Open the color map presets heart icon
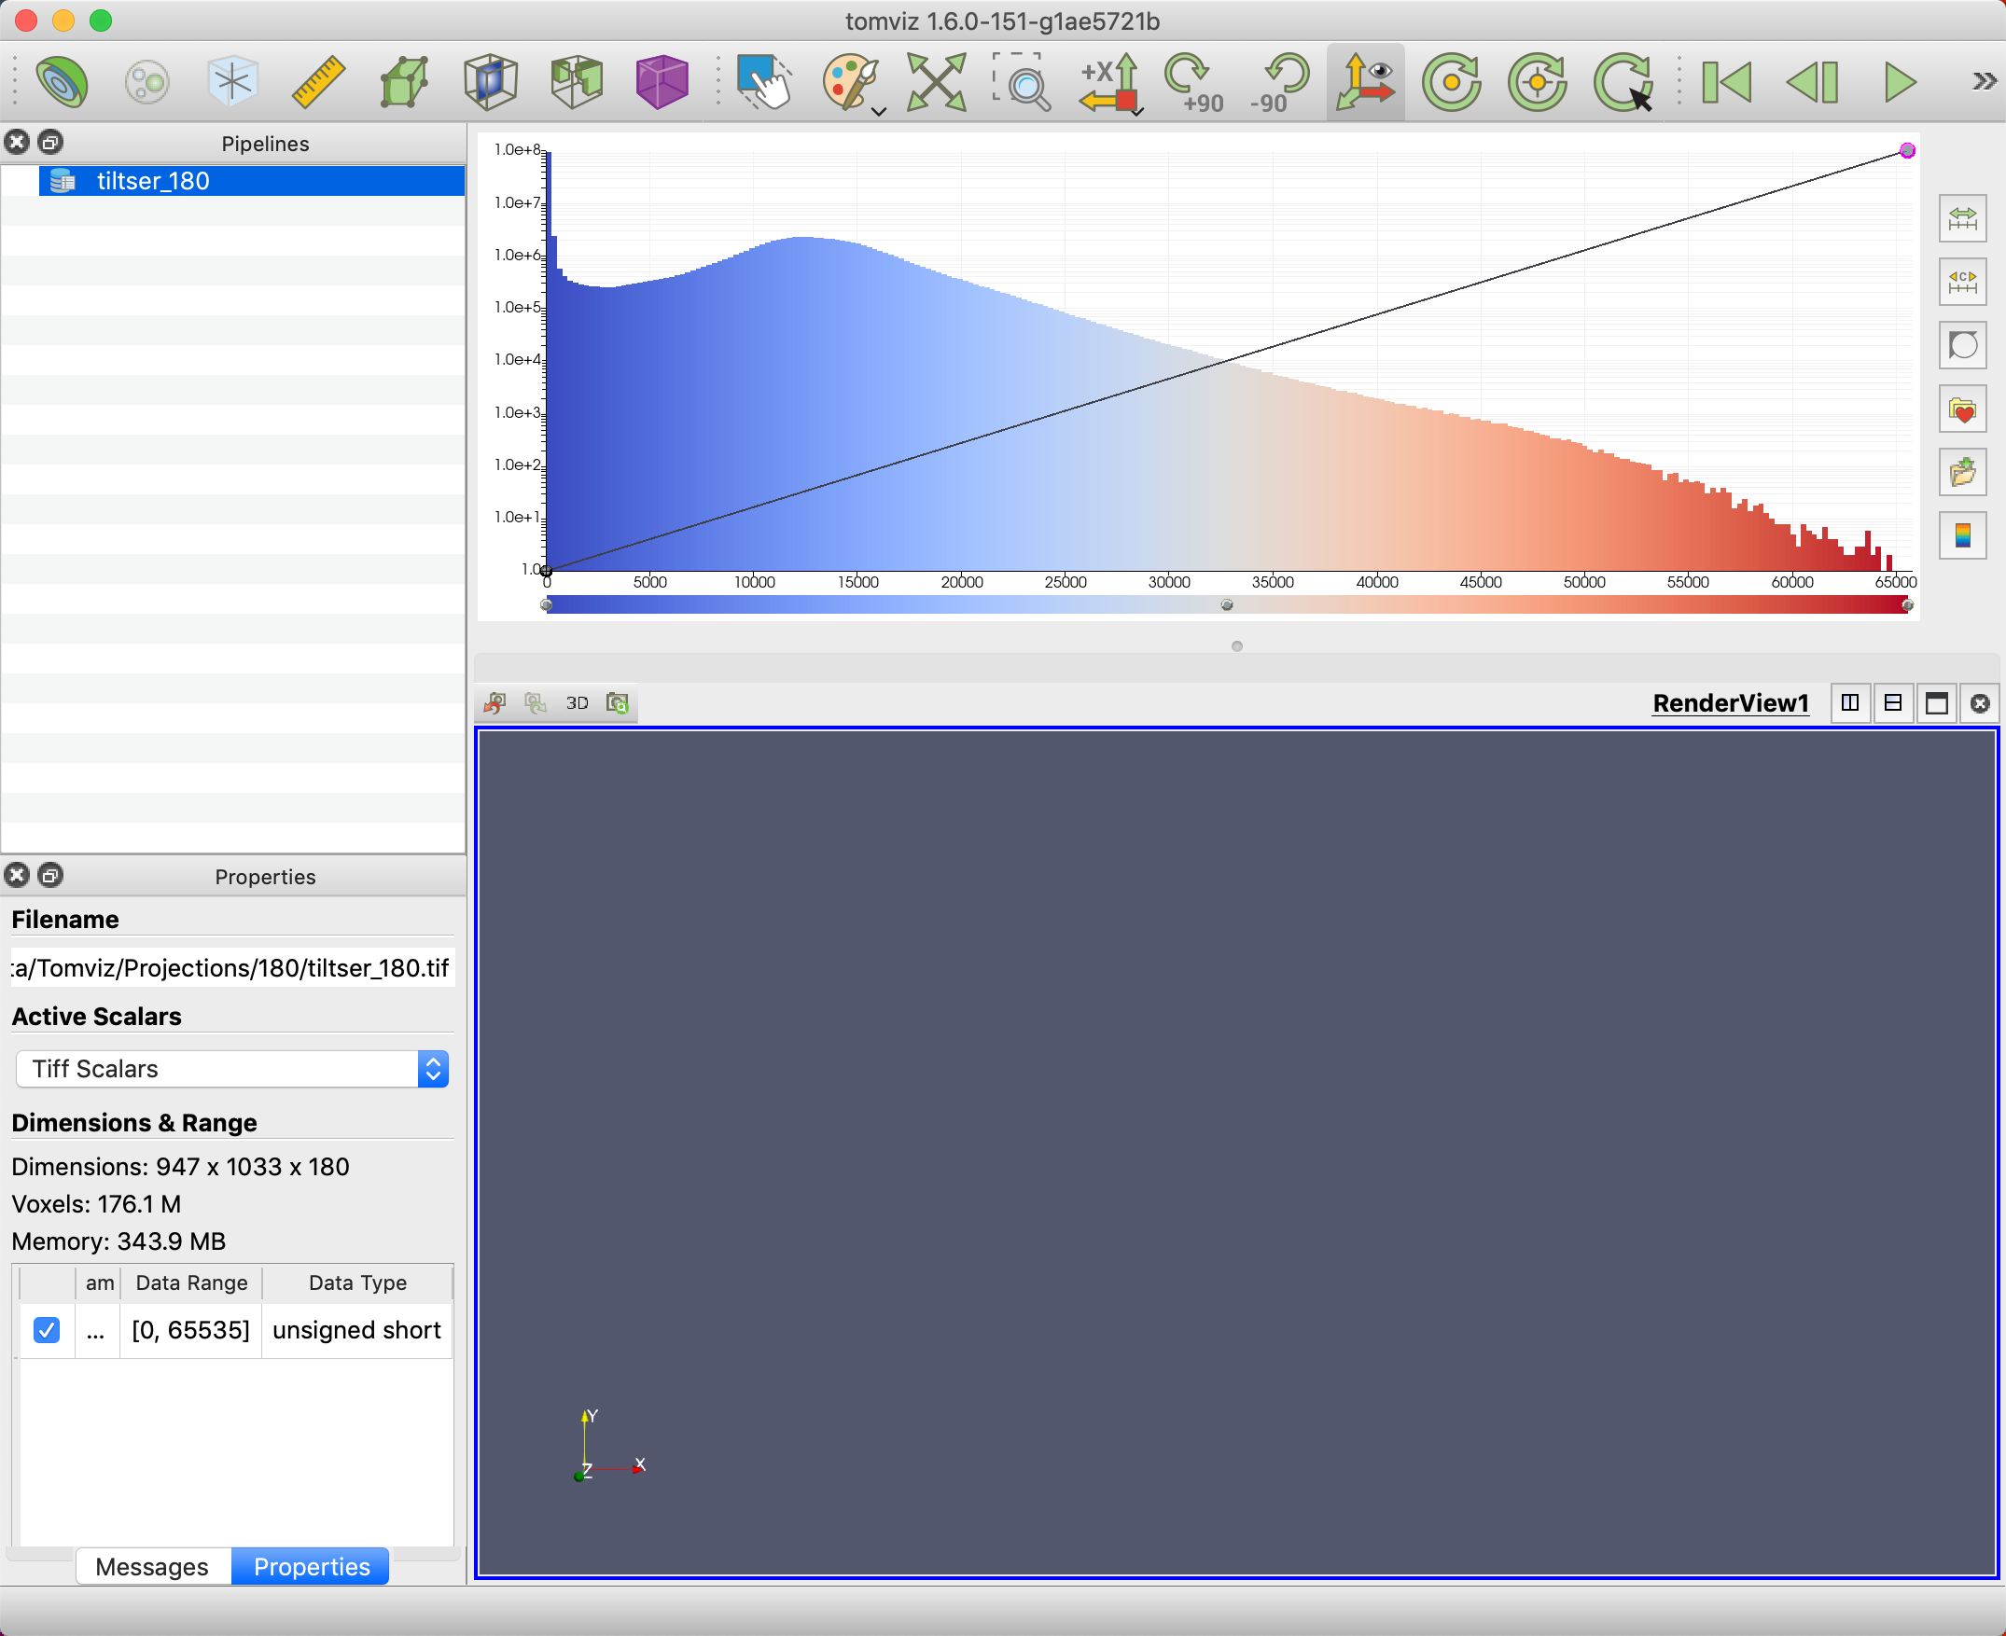 point(1963,410)
